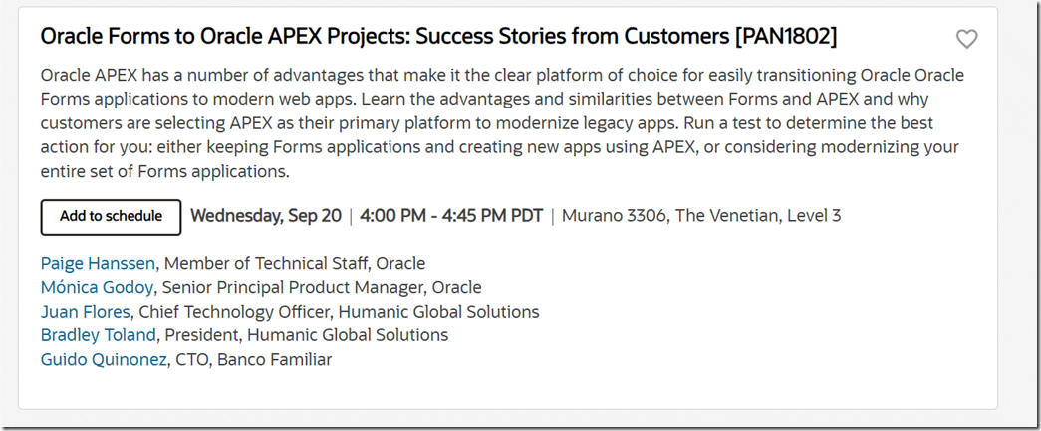Click the Add to schedule button
Viewport: 1041px width, 431px height.
(111, 217)
